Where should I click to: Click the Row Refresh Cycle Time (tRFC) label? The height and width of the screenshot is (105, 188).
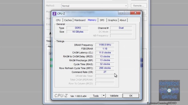pyautogui.click(x=76, y=68)
